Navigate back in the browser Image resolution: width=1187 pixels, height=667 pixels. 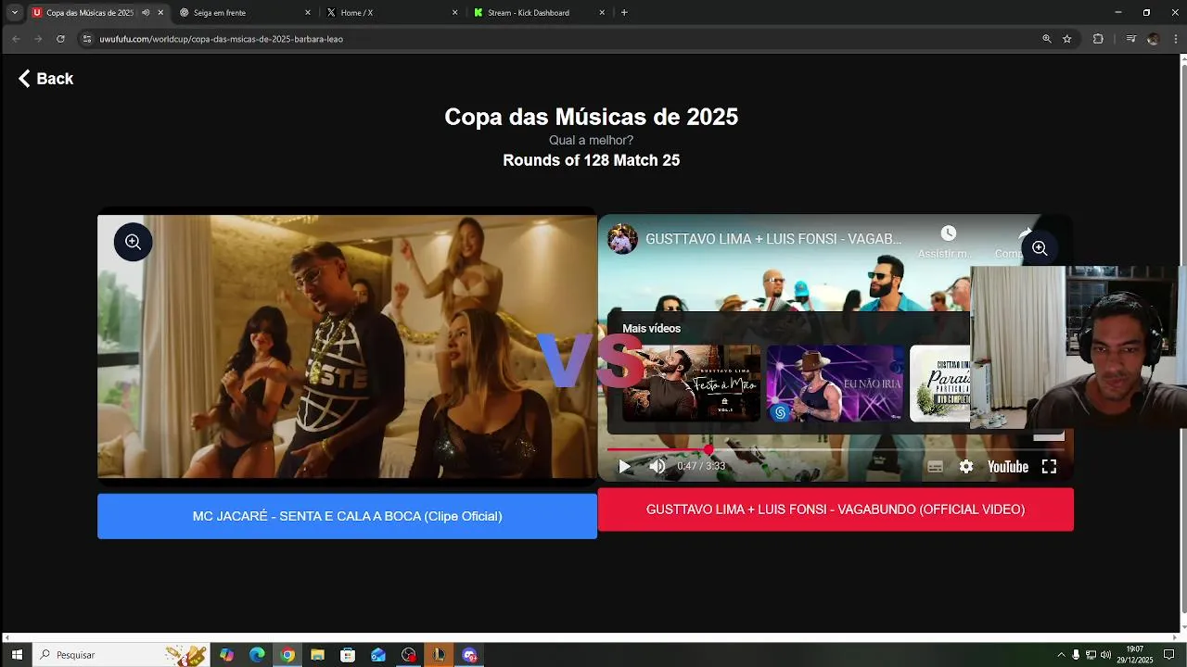point(16,39)
